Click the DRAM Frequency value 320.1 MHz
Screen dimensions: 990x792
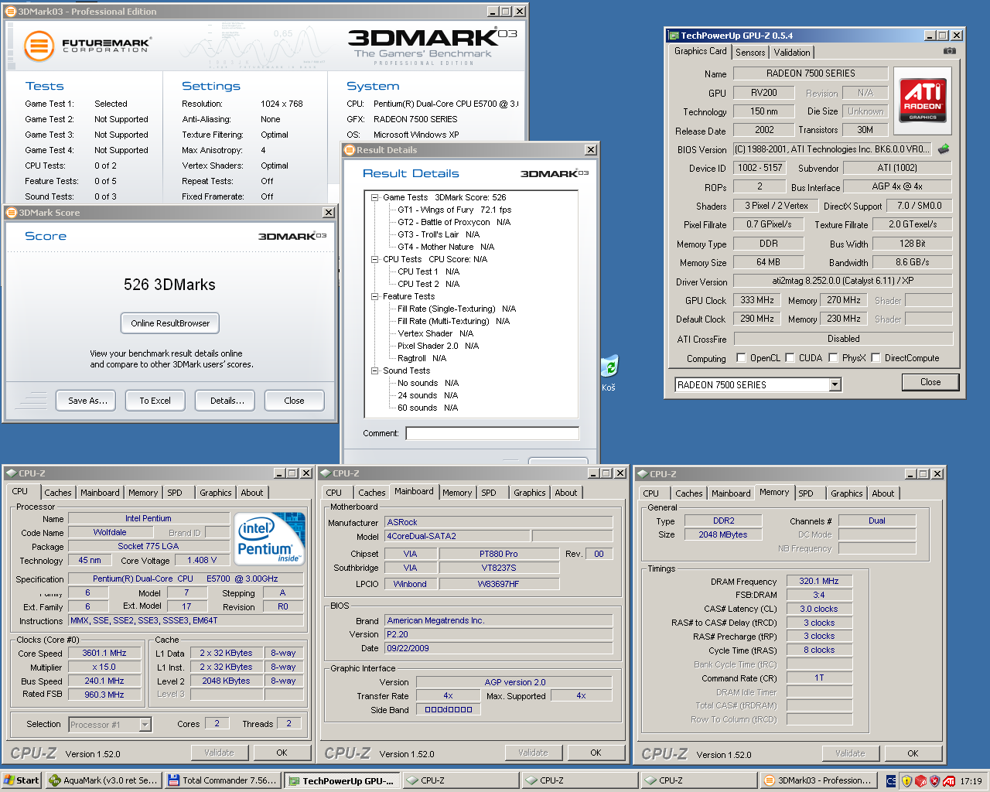click(x=819, y=581)
